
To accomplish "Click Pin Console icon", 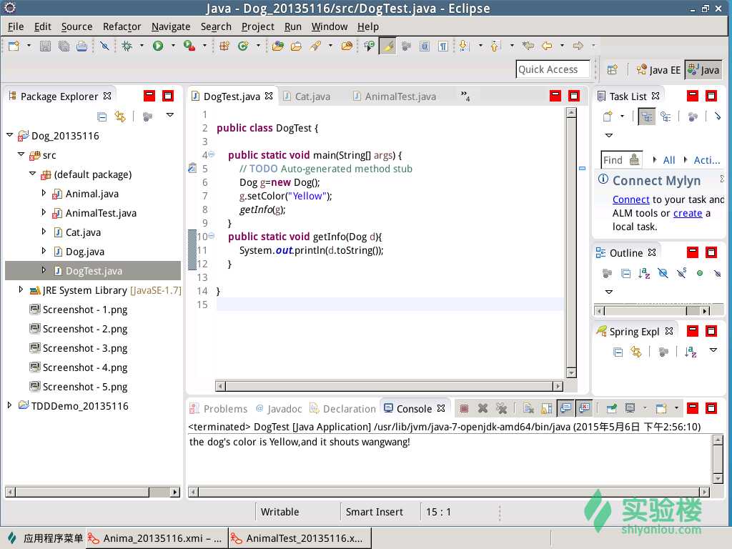I will tap(611, 408).
